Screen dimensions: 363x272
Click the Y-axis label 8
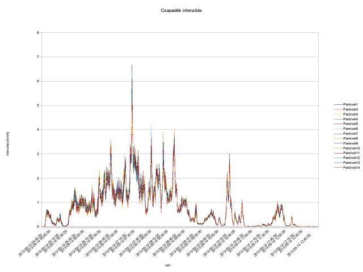37,33
